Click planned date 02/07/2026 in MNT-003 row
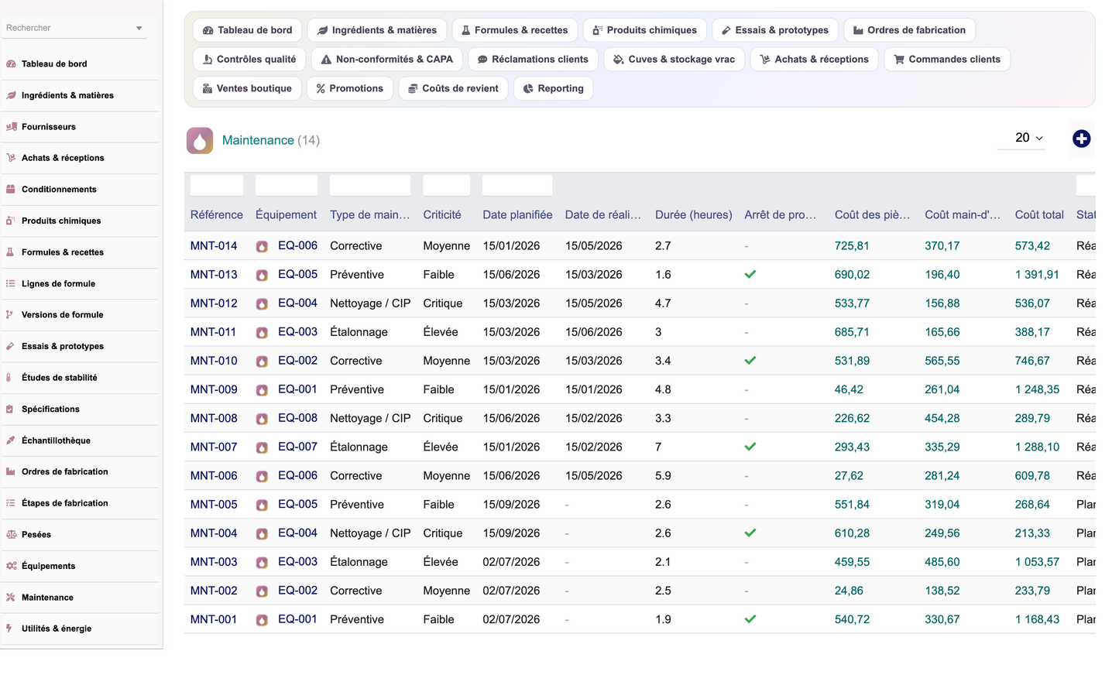The image size is (1119, 699). coord(511,562)
